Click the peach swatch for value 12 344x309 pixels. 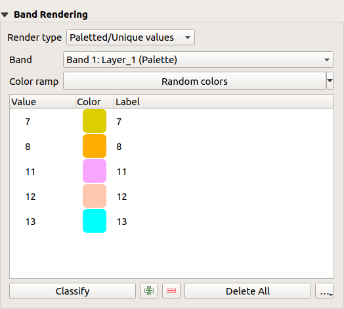click(95, 196)
